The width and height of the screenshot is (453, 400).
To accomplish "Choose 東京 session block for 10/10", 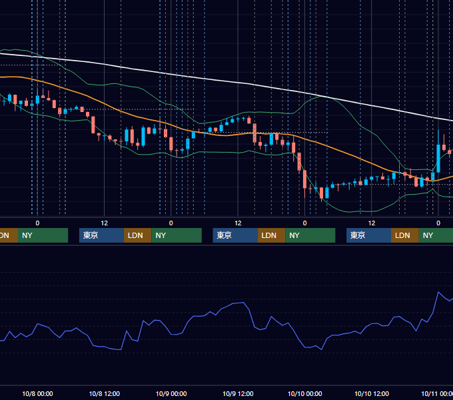I will 368,235.
